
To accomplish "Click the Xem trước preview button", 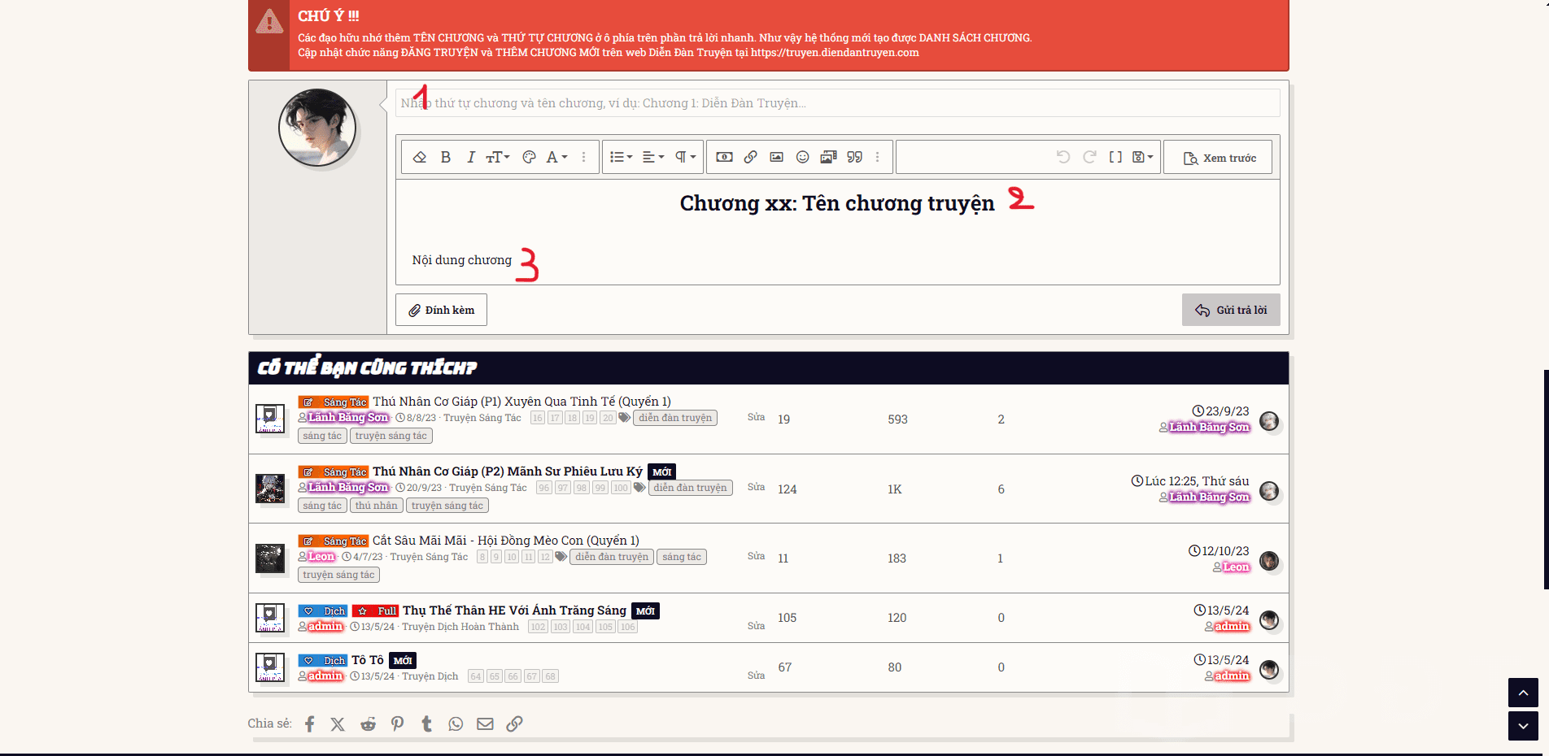I will (1218, 158).
